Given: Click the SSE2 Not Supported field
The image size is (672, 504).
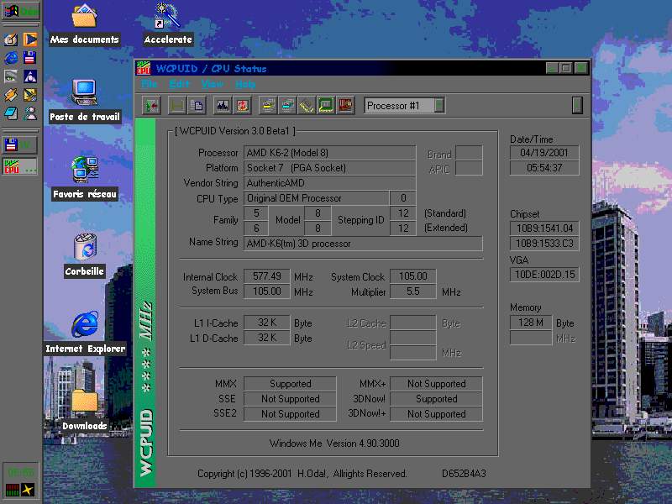Looking at the screenshot, I should (x=290, y=414).
